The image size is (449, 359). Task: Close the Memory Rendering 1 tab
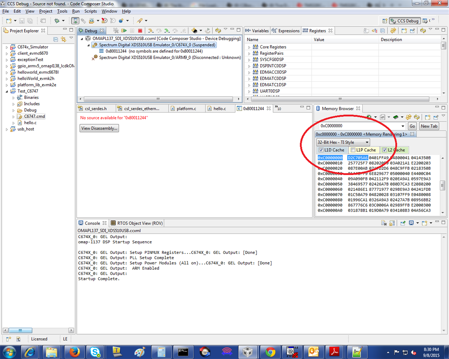point(412,134)
